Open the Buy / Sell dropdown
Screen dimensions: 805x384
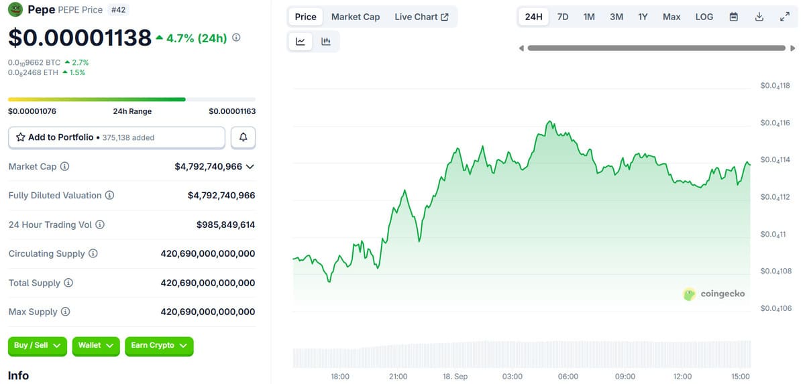tap(38, 346)
